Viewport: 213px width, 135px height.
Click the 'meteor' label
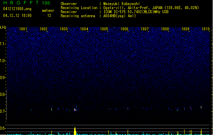click(x=48, y=10)
